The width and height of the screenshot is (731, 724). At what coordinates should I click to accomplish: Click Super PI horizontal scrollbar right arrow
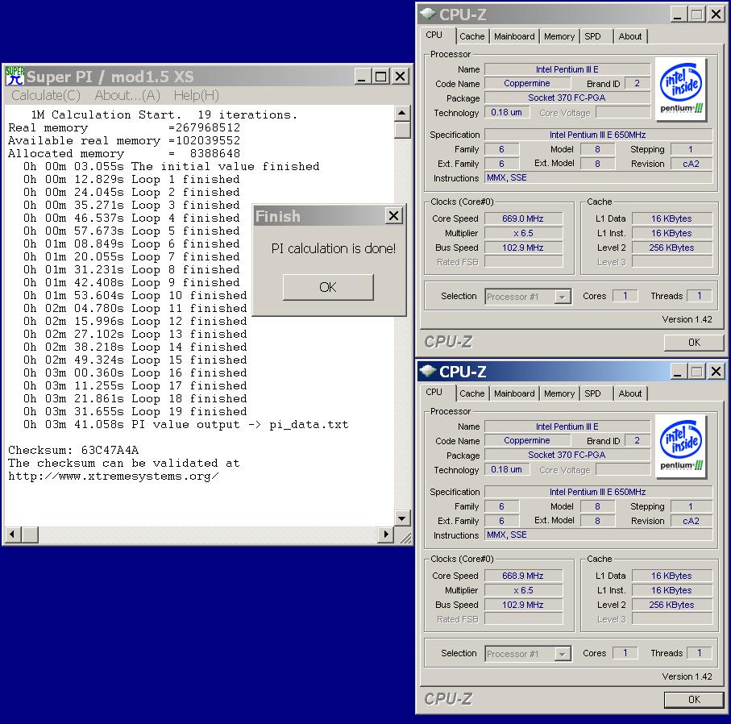385,535
